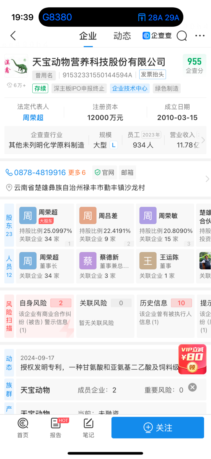The image size is (211, 459).
Task: Open legal representative 周荣超 link
Action: 33,118
